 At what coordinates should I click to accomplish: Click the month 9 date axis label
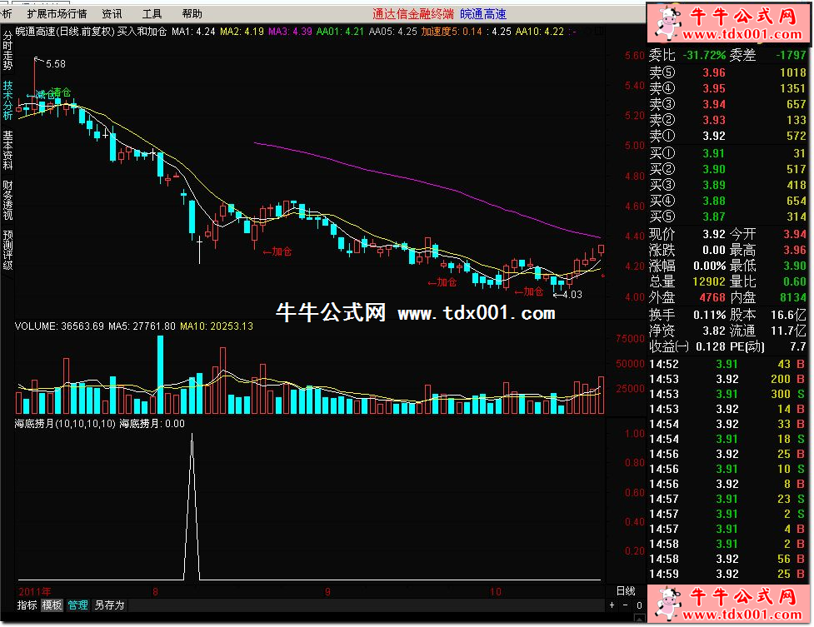point(327,591)
